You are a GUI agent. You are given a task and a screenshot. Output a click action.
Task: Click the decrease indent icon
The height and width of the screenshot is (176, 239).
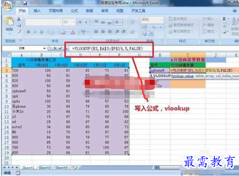tap(117, 32)
